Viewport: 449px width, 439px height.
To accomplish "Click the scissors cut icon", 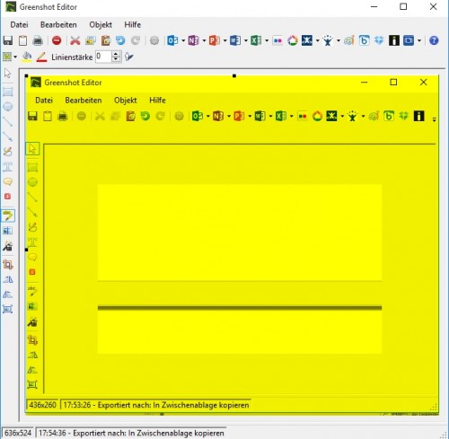I will (75, 40).
